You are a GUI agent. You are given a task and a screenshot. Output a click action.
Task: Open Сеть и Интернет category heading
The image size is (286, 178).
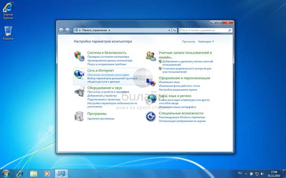click(101, 70)
